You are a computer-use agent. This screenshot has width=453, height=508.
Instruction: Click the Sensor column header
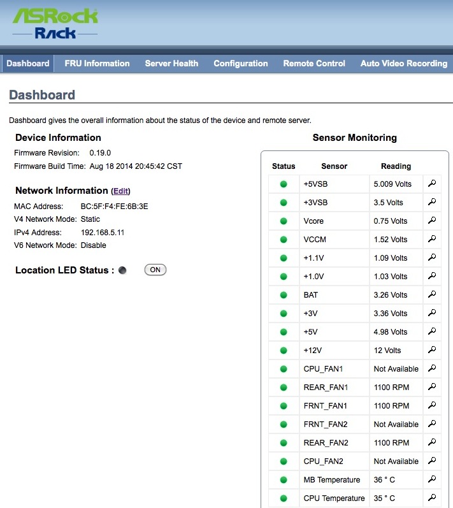pos(334,166)
